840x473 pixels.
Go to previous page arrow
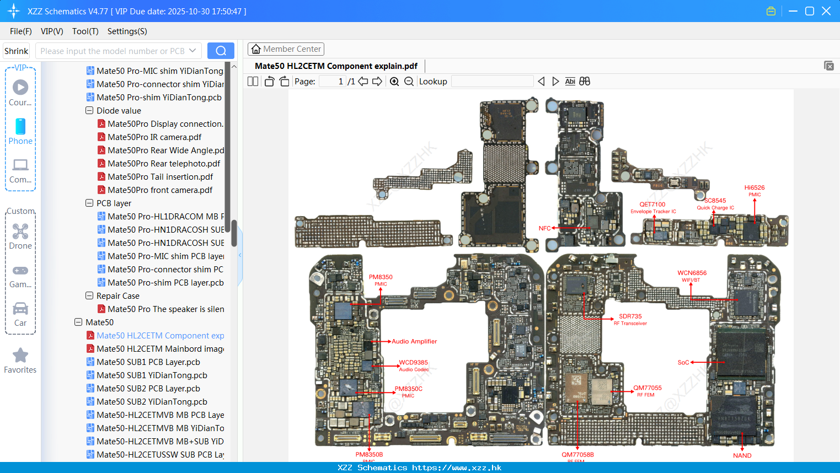(x=363, y=82)
